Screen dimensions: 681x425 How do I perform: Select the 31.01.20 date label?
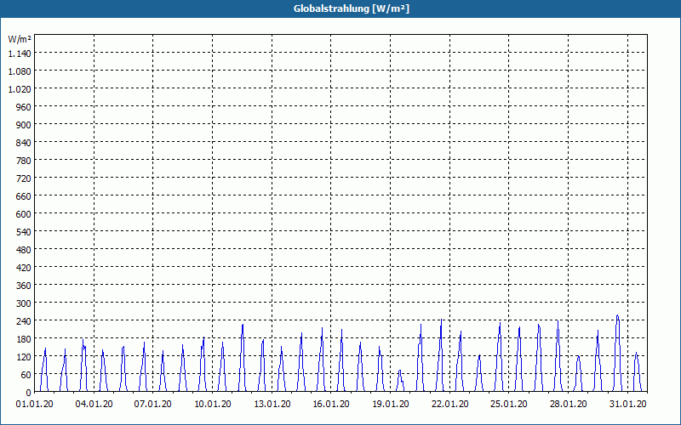click(627, 405)
